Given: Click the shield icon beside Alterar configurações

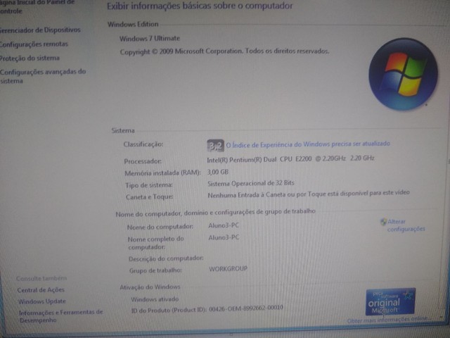Looking at the screenshot, I should click(x=383, y=222).
